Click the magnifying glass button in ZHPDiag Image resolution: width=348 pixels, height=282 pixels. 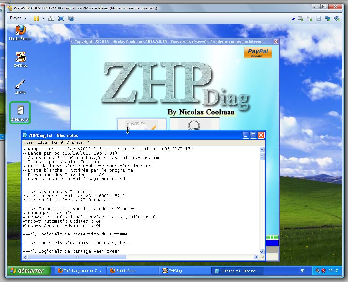[195, 124]
